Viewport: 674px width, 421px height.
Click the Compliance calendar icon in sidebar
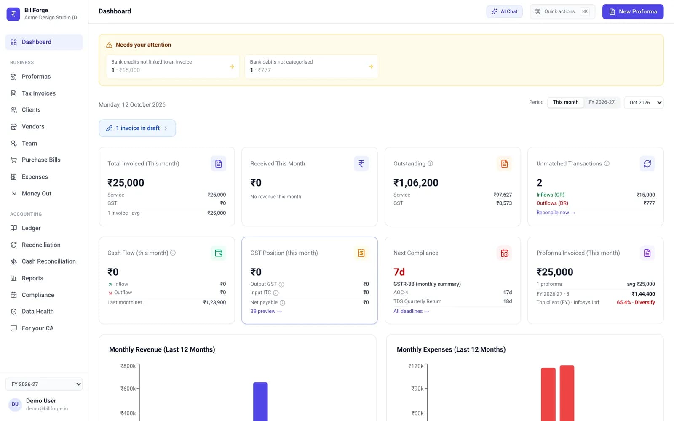point(13,295)
